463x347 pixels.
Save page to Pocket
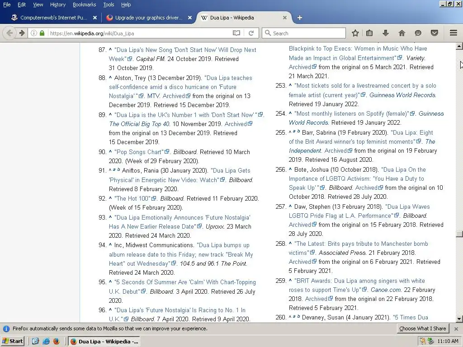pyautogui.click(x=434, y=33)
